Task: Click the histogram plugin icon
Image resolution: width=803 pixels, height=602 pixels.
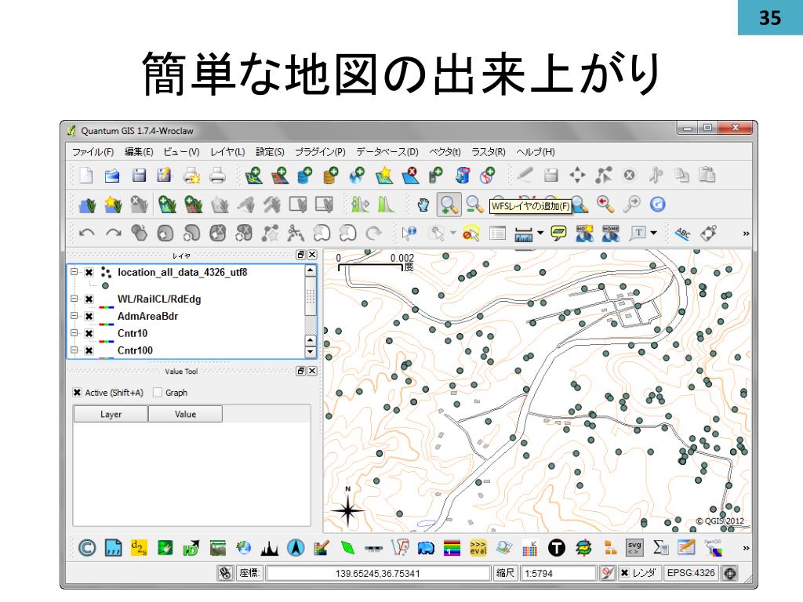Action: (x=270, y=549)
